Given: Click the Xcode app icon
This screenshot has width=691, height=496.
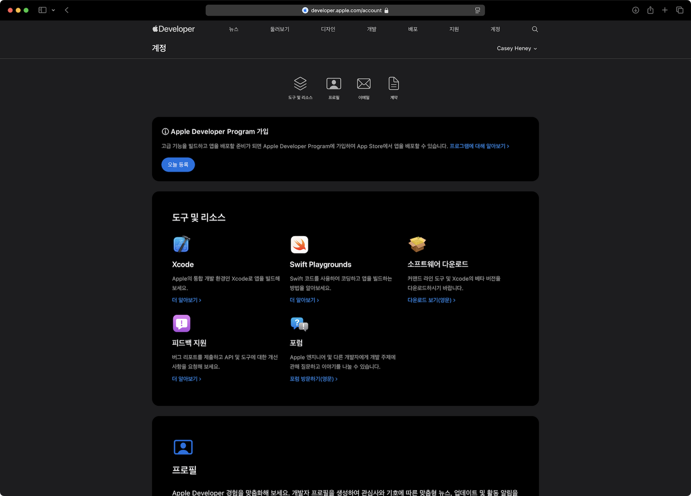Looking at the screenshot, I should 181,244.
